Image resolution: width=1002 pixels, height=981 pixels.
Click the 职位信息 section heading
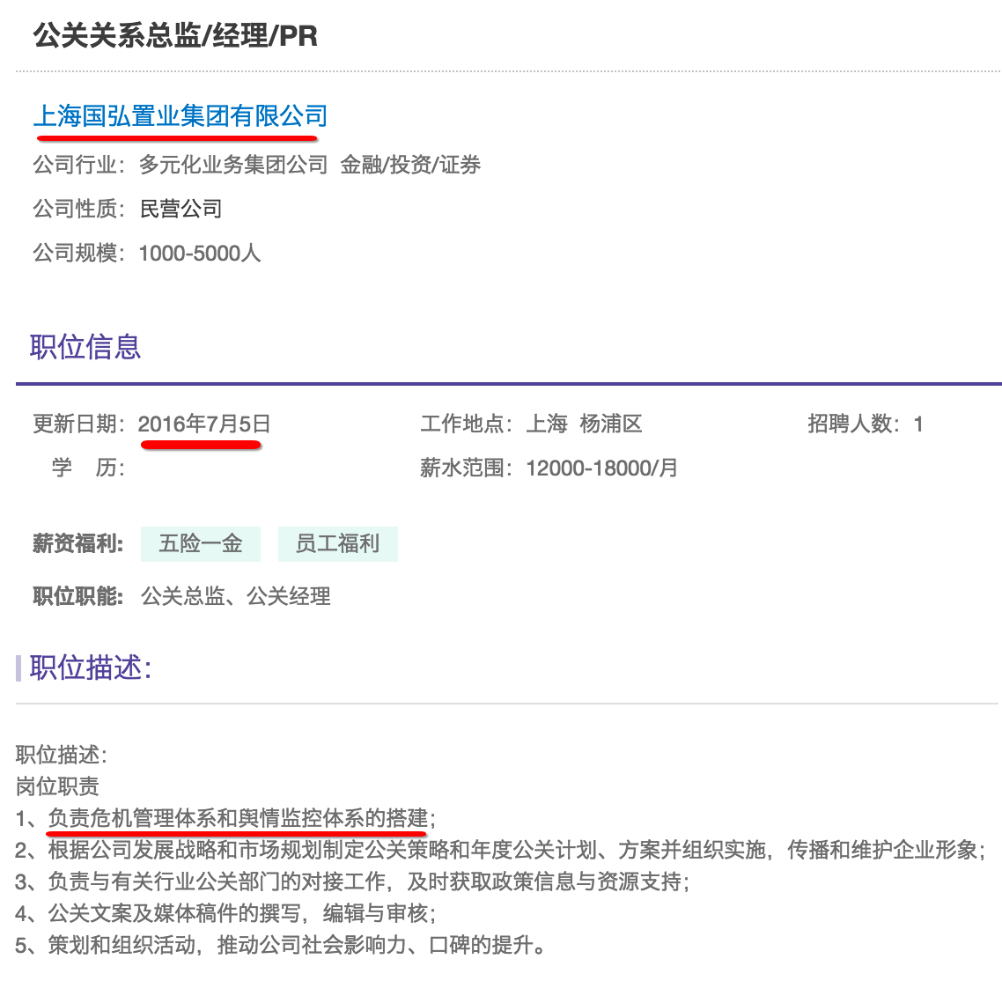85,347
